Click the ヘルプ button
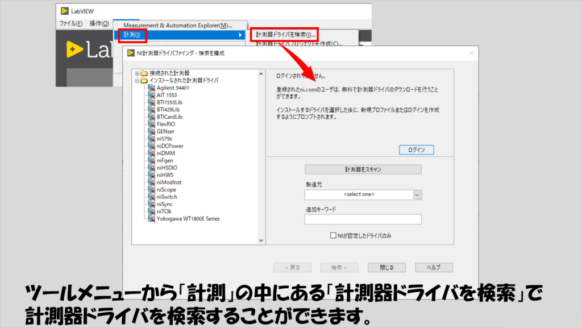 click(434, 268)
